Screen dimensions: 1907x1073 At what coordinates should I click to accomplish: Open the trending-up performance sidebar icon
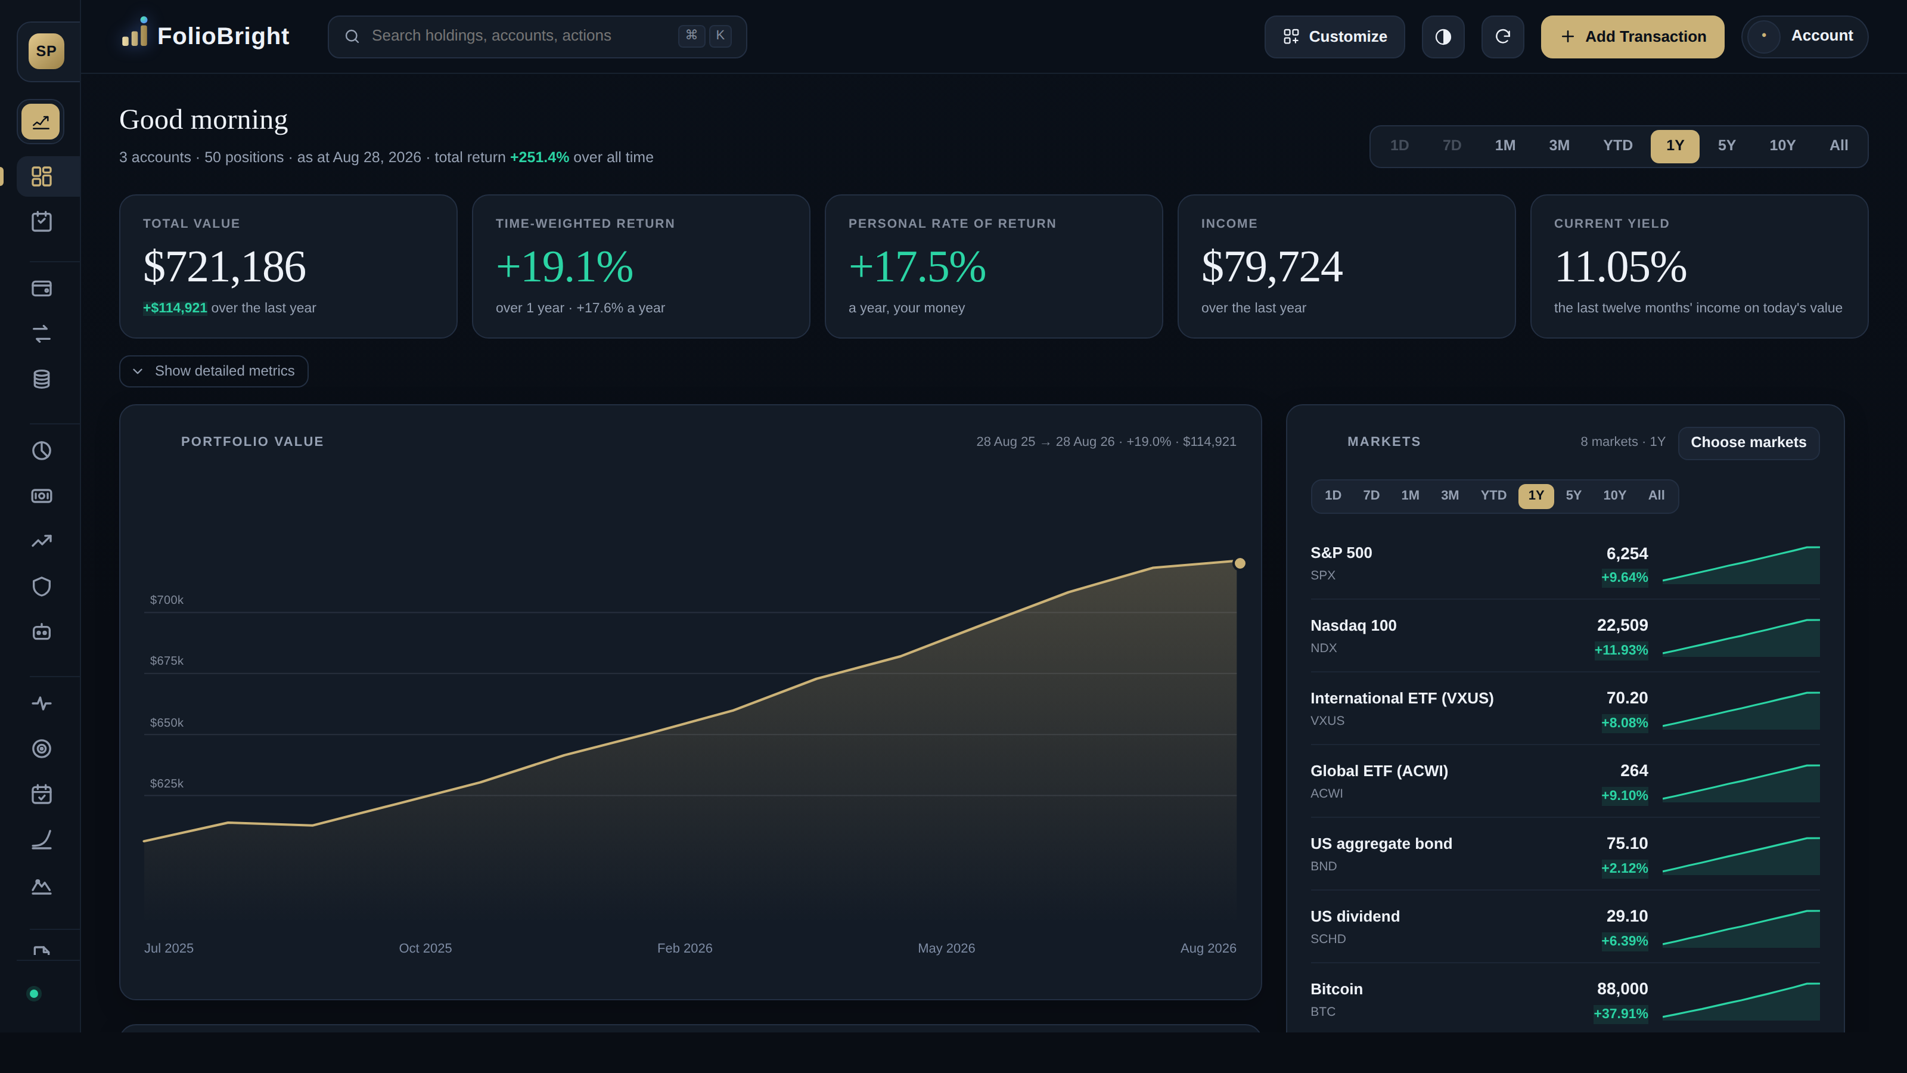coord(42,541)
